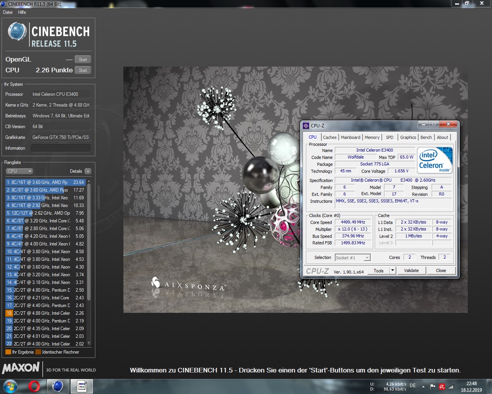Click the Grafikkarte GeForce GTX 750 Ti field
Viewport: 492px width, 394px height.
tap(61, 137)
